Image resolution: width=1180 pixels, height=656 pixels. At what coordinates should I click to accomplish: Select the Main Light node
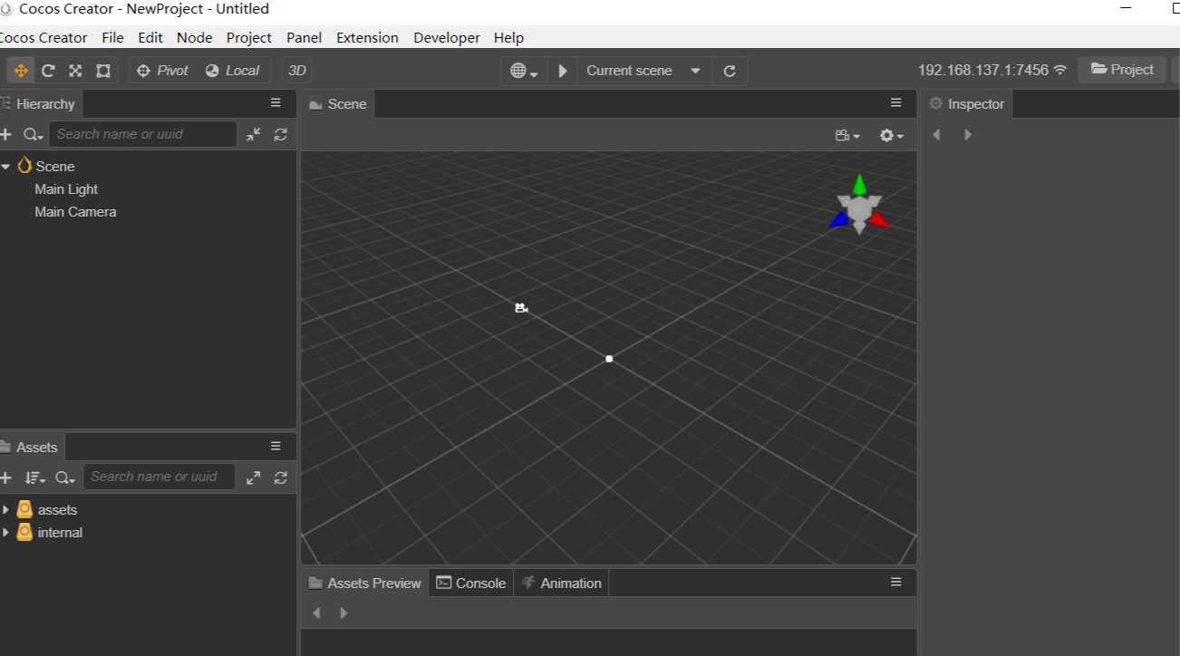(66, 189)
